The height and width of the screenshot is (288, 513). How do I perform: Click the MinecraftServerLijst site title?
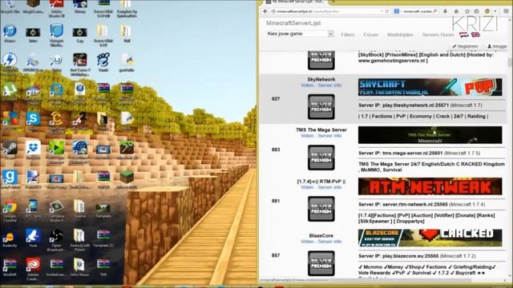pyautogui.click(x=293, y=23)
